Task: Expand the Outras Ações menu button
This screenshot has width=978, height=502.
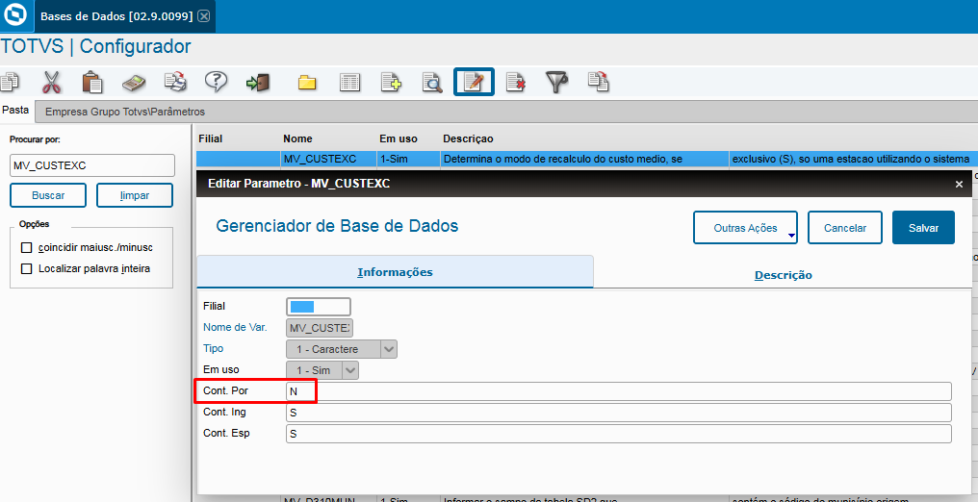Action: click(x=745, y=228)
